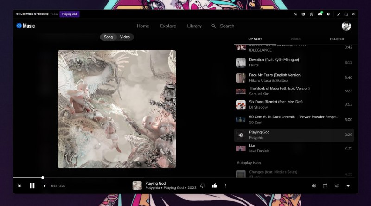Toggle repeat mode

[325, 186]
